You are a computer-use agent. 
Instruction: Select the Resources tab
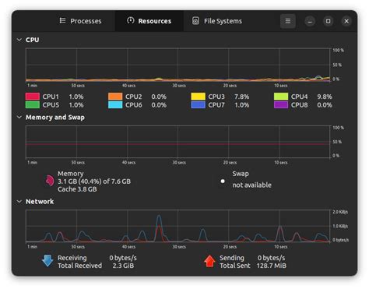pyautogui.click(x=149, y=21)
